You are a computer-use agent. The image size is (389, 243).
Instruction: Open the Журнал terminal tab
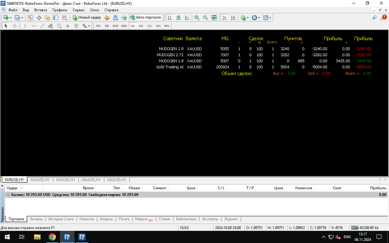pos(231,219)
